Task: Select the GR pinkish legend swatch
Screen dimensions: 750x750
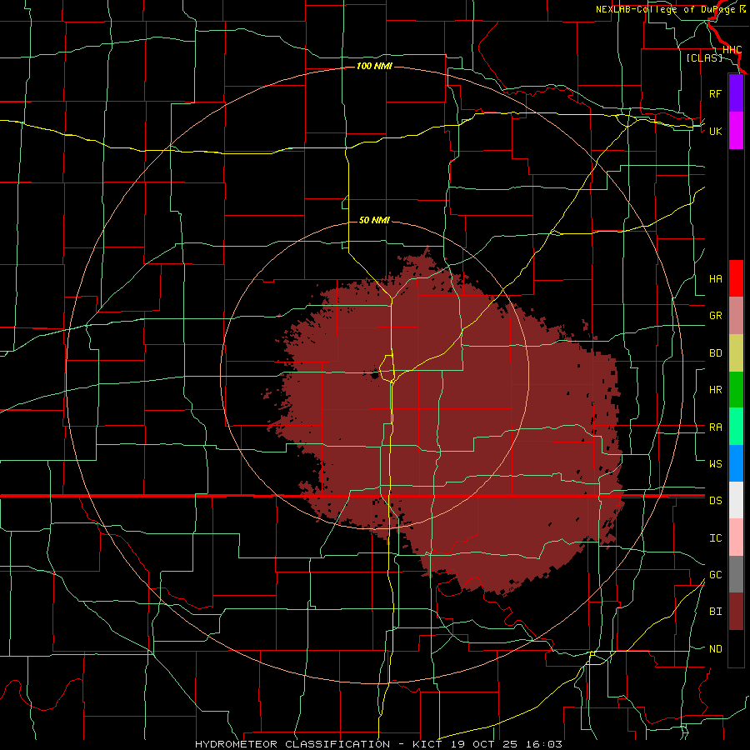Action: tap(736, 315)
